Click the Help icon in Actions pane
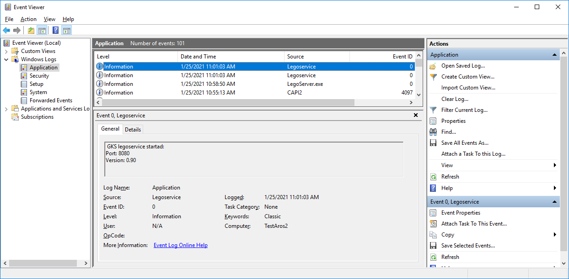This screenshot has width=569, height=279. [x=433, y=188]
